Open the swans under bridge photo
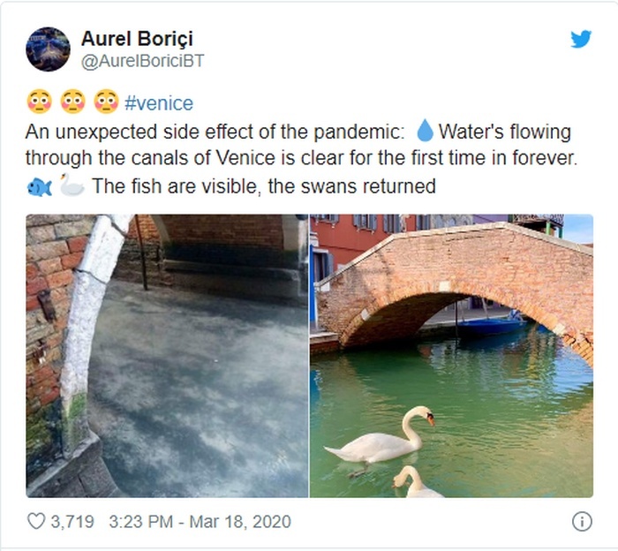The height and width of the screenshot is (551, 618). (451, 356)
